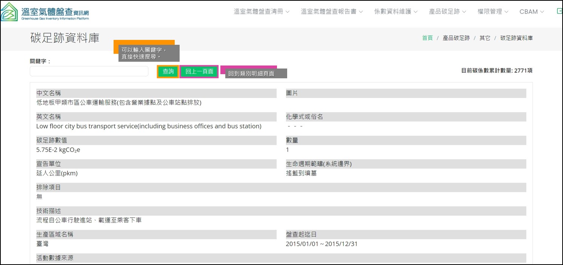Go to 首頁 via breadcrumb link
Image resolution: width=563 pixels, height=265 pixels.
point(427,38)
